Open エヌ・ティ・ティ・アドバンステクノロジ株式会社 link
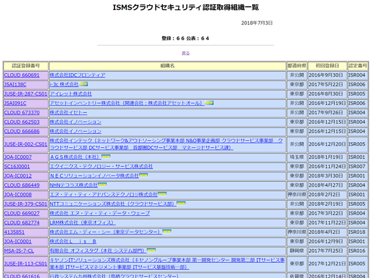 tap(104, 195)
